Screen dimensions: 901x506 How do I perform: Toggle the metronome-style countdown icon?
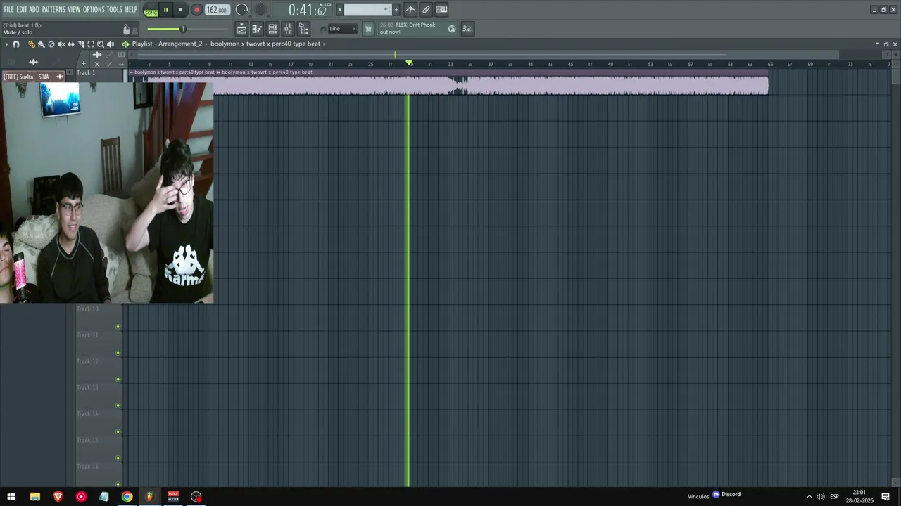point(410,10)
